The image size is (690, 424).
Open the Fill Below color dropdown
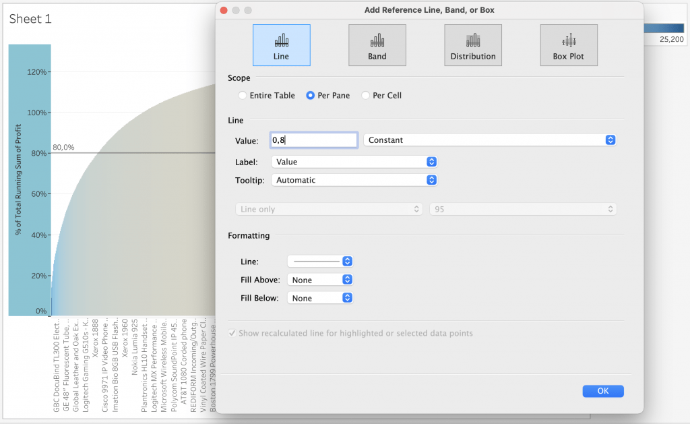[320, 298]
